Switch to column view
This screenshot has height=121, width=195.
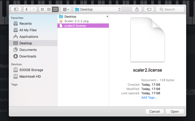[55, 9]
